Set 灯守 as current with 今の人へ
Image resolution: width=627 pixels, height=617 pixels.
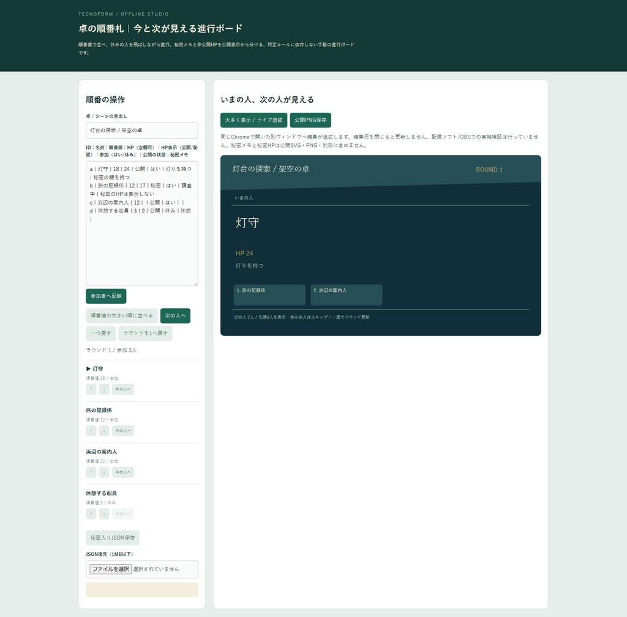[123, 389]
